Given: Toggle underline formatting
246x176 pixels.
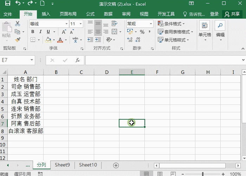Looking at the screenshot, I should coord(48,32).
